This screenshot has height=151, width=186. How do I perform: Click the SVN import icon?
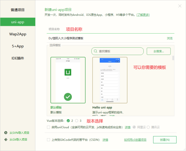(6, 133)
